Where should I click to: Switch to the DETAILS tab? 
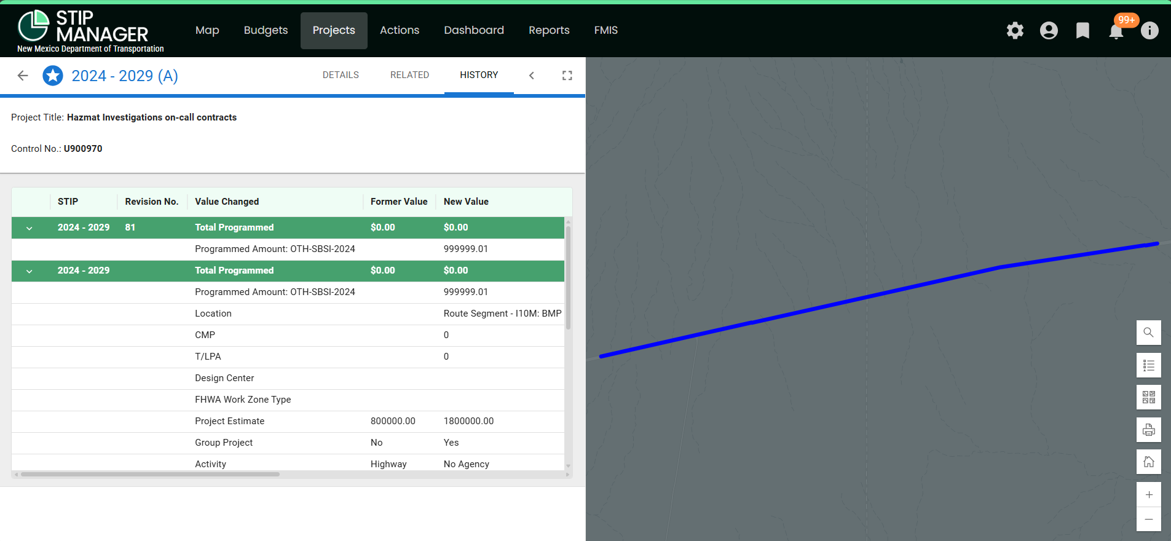[341, 75]
